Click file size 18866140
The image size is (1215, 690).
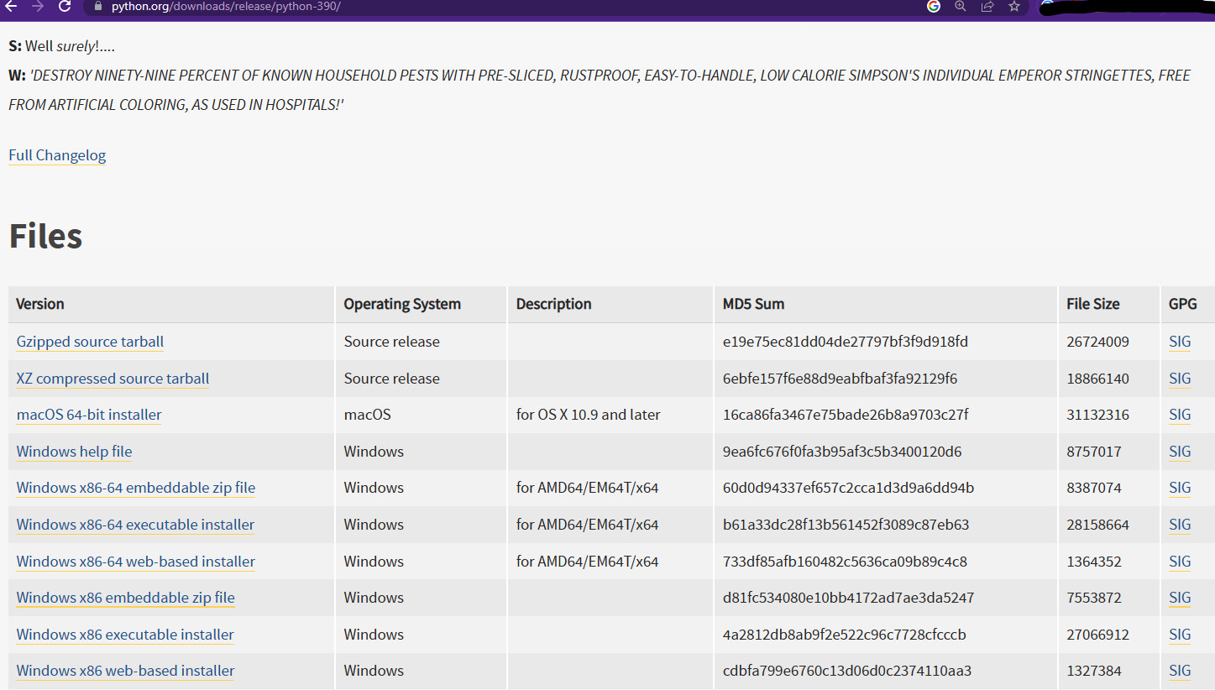click(1097, 379)
